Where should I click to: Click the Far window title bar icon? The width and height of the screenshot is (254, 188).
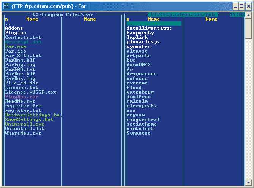point(6,6)
